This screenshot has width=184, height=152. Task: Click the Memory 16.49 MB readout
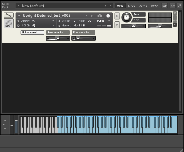tap(79, 26)
